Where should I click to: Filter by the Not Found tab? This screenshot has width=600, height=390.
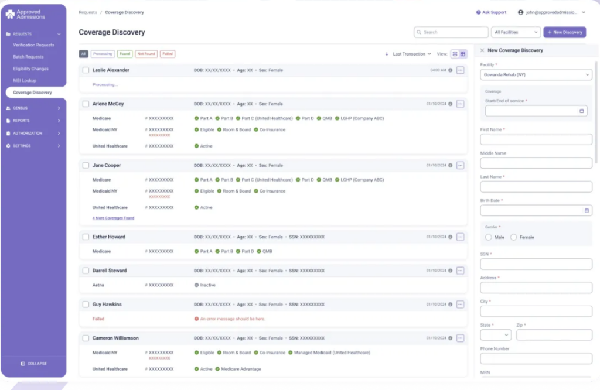click(146, 54)
